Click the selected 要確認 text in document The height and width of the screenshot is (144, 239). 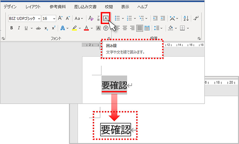114,86
